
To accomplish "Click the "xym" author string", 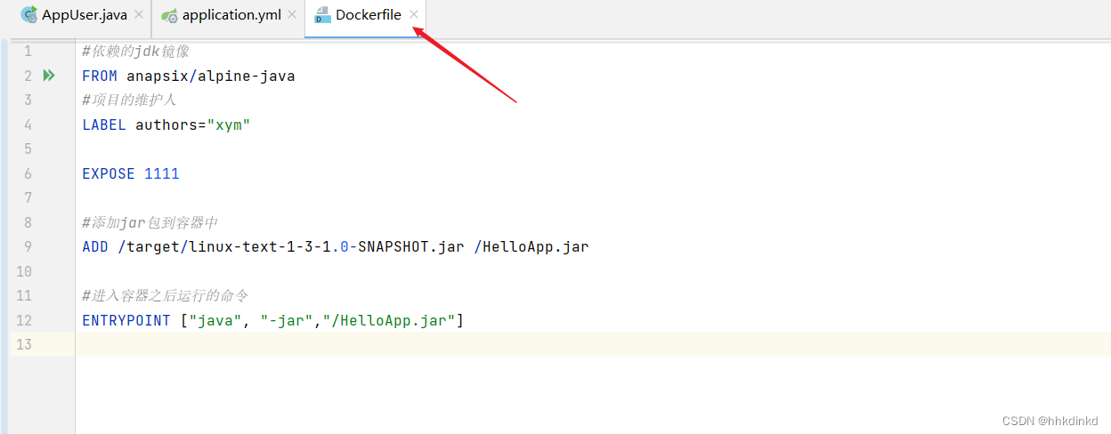I will (x=229, y=125).
